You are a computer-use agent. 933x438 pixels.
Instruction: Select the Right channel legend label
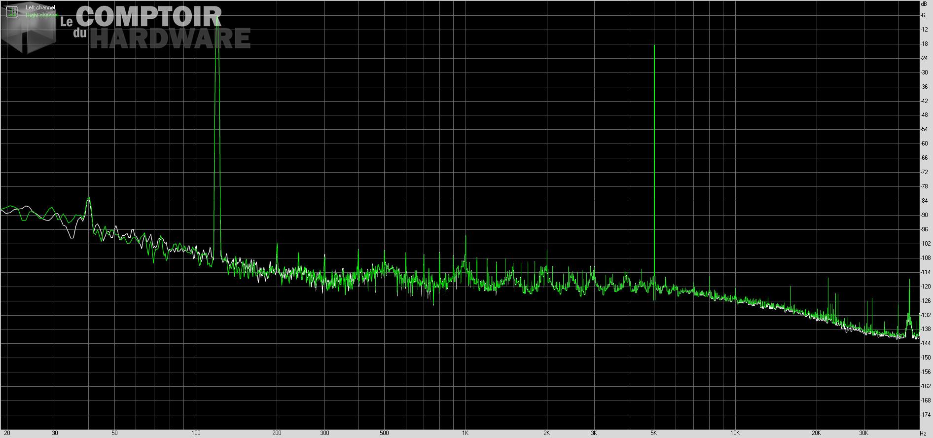(42, 15)
